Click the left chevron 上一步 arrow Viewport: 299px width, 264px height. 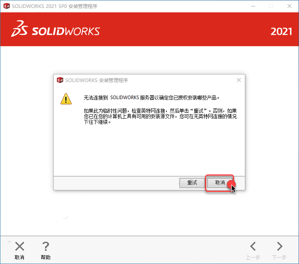tap(253, 246)
